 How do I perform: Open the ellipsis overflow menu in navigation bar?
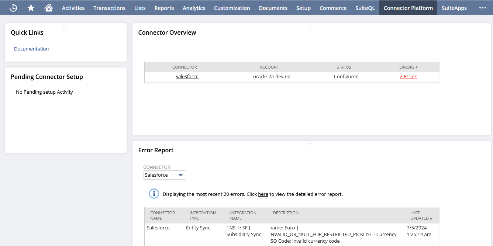[x=483, y=7]
